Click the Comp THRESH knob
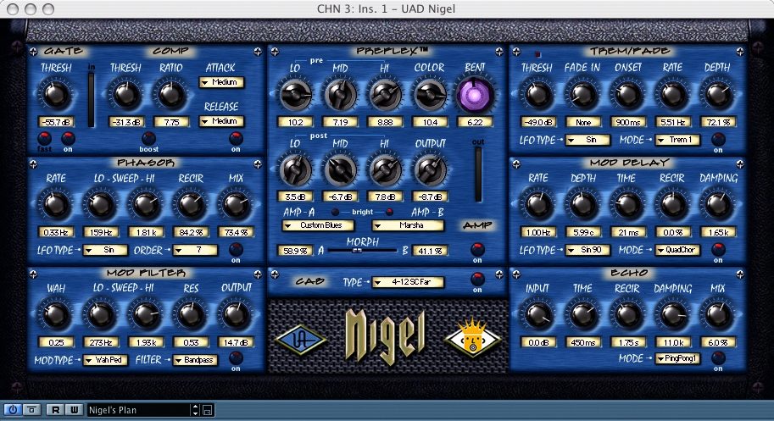This screenshot has height=421, width=774. click(125, 95)
